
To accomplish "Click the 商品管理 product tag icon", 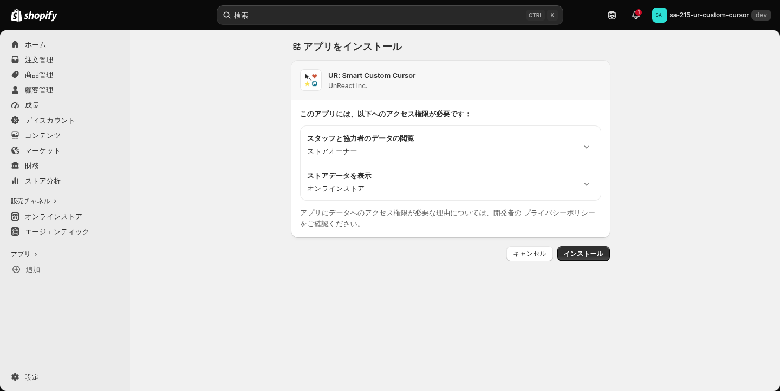I will 15,75.
